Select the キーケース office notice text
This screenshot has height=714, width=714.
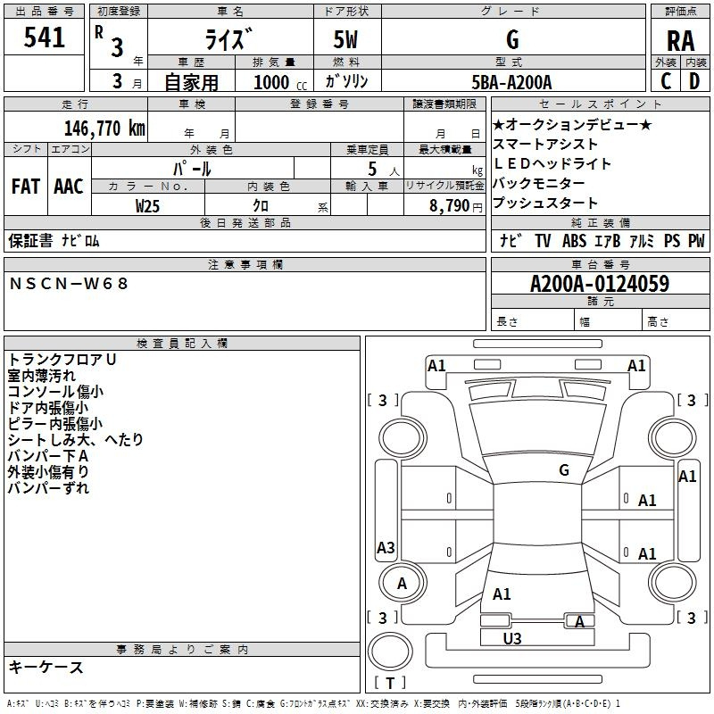point(46,667)
